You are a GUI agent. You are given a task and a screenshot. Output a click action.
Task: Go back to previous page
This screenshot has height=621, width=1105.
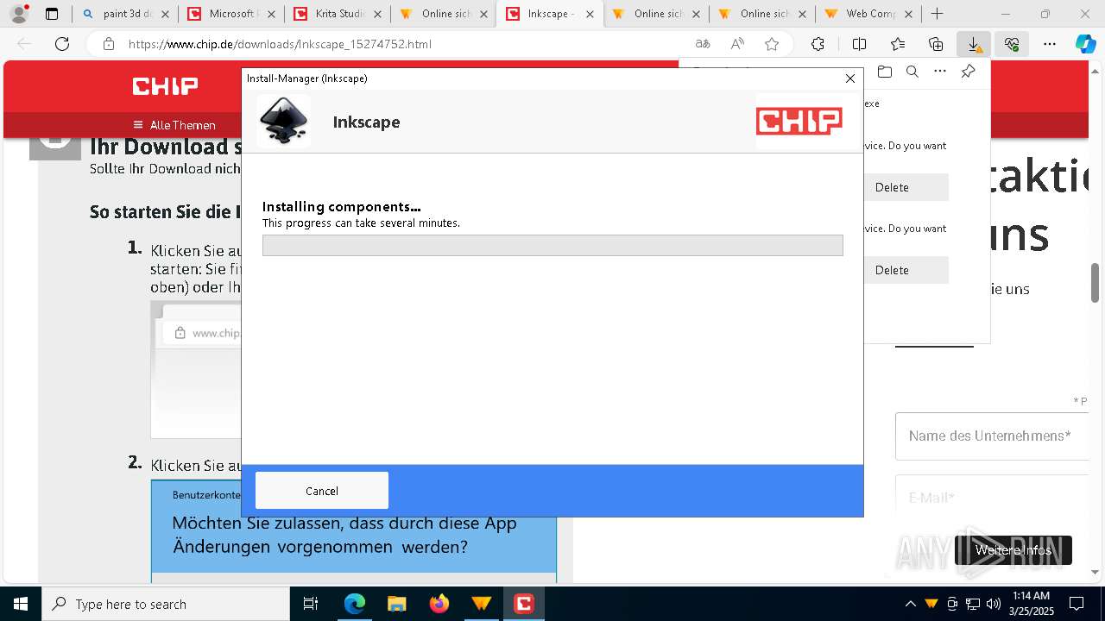click(x=24, y=44)
